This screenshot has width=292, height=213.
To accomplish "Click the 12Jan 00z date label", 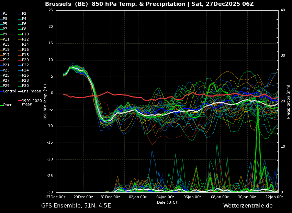I will pyautogui.click(x=274, y=197).
